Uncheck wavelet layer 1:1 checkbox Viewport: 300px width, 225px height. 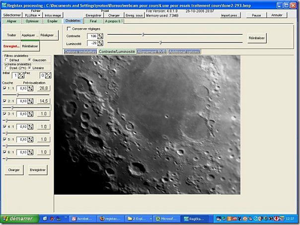pos(4,88)
